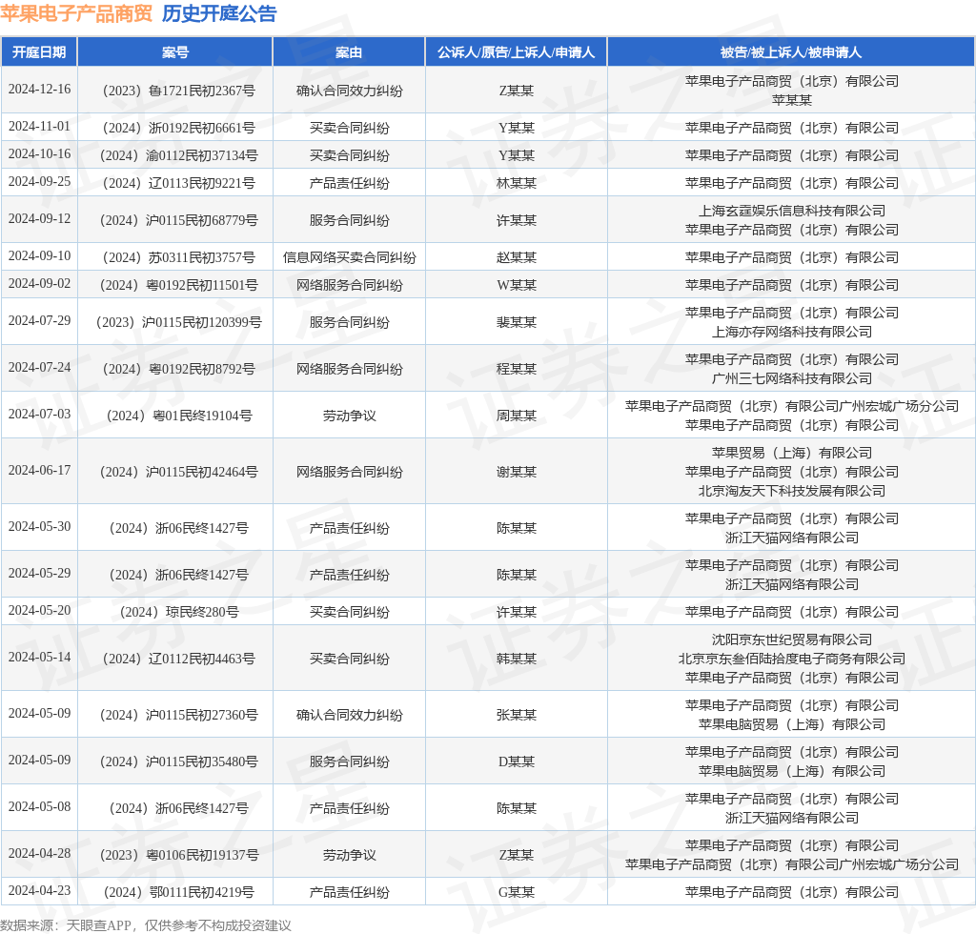Click defendant 广州三七网络科技有限公司
This screenshot has width=976, height=934.
(791, 379)
